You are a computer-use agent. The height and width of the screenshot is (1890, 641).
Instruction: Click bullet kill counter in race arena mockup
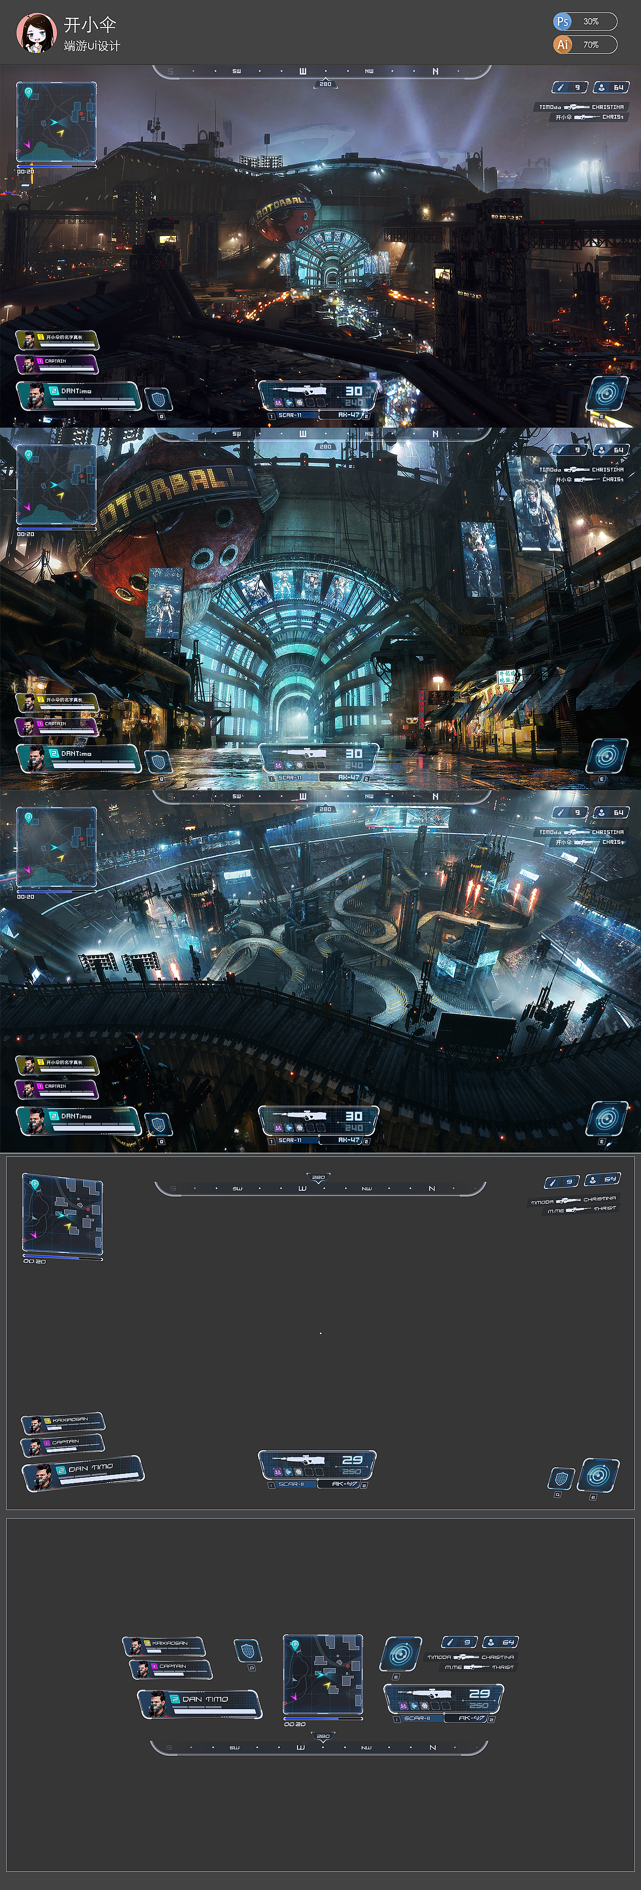(x=570, y=812)
